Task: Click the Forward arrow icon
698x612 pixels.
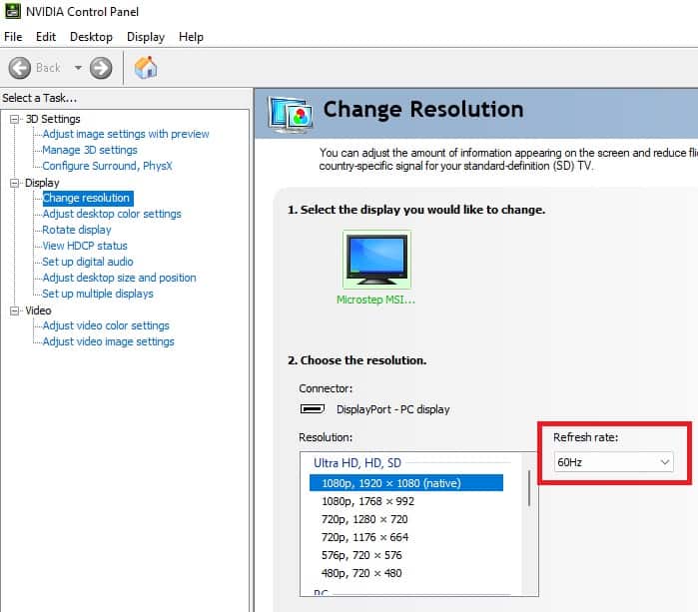Action: click(x=101, y=68)
